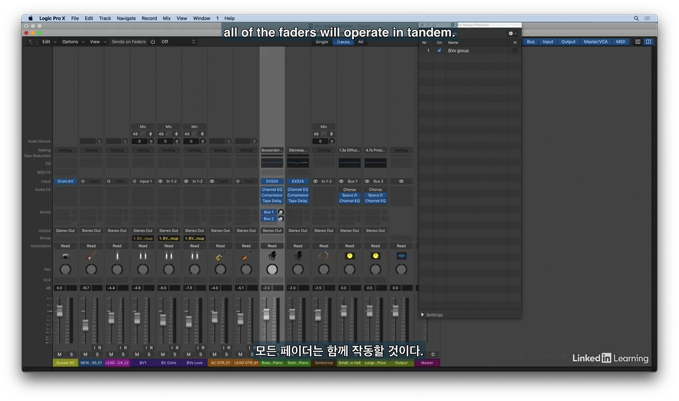The width and height of the screenshot is (679, 401).
Task: Click Bus 2 send level knob
Action: click(x=281, y=219)
